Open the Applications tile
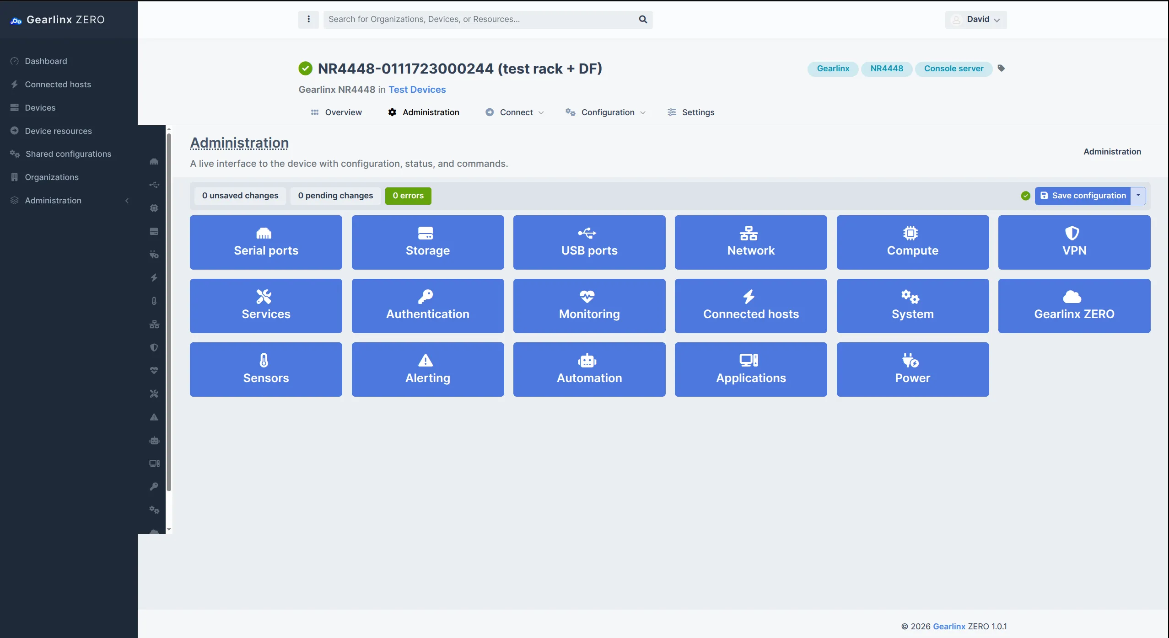Screen dimensions: 1169x638 coord(751,369)
